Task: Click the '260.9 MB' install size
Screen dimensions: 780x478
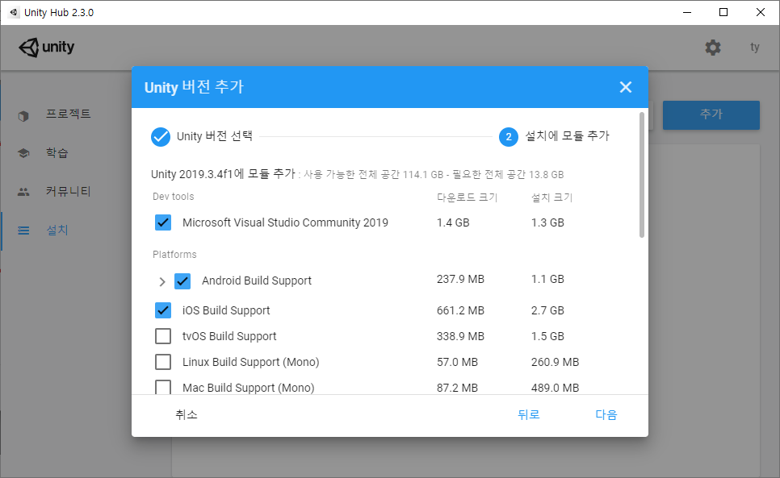Action: 555,362
